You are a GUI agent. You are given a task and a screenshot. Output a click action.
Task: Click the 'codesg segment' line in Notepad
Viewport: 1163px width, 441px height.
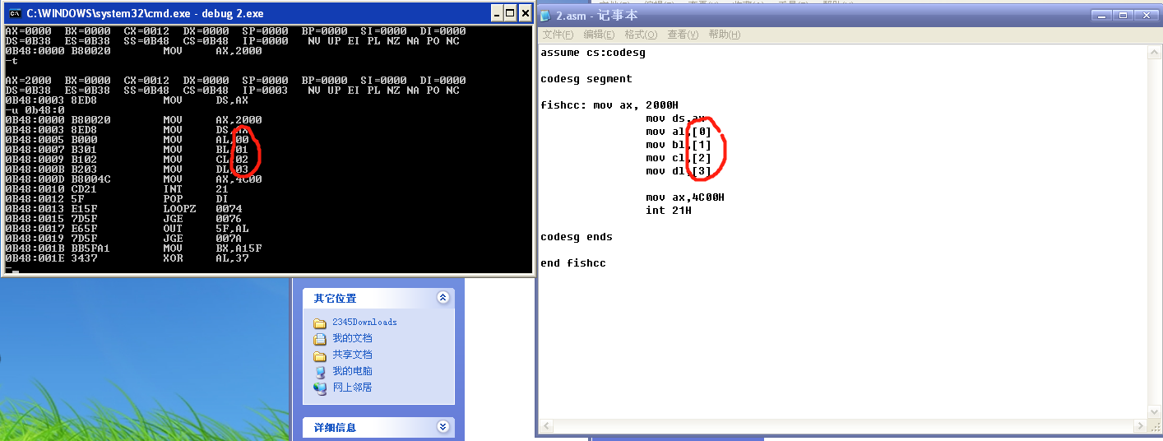586,79
